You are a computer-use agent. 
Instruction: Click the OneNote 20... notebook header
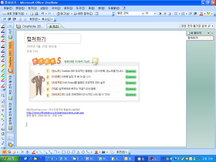[30, 27]
